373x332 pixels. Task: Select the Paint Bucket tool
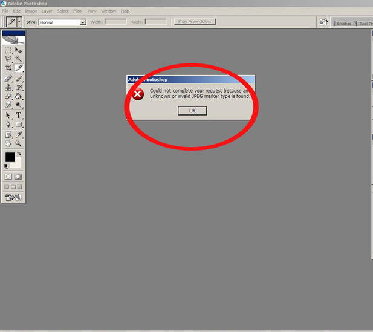pos(18,96)
